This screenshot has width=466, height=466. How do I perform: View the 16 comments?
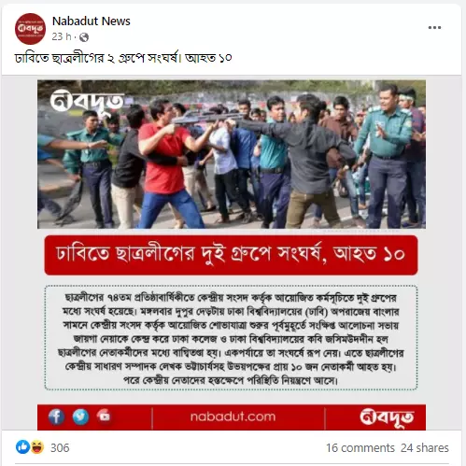(x=360, y=448)
